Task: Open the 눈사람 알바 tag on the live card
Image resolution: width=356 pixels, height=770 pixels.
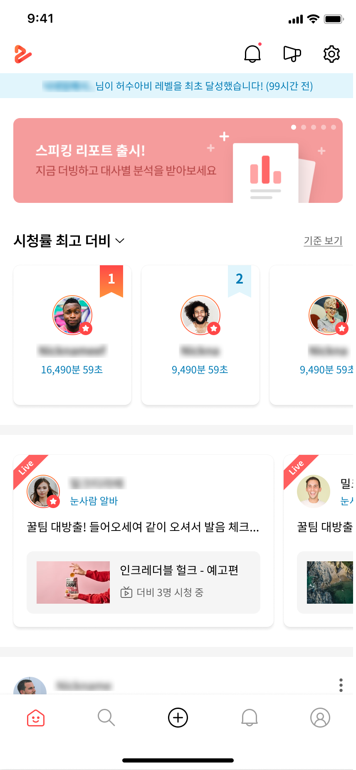Action: [x=94, y=501]
